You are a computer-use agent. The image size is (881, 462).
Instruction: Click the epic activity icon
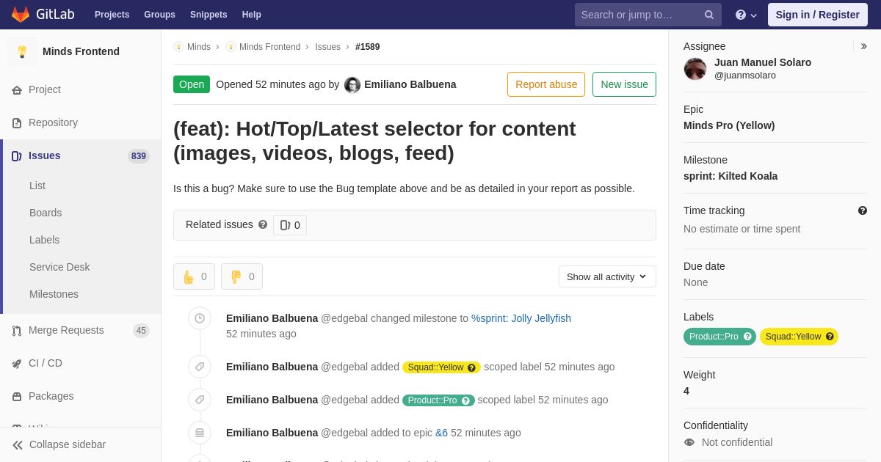[200, 433]
